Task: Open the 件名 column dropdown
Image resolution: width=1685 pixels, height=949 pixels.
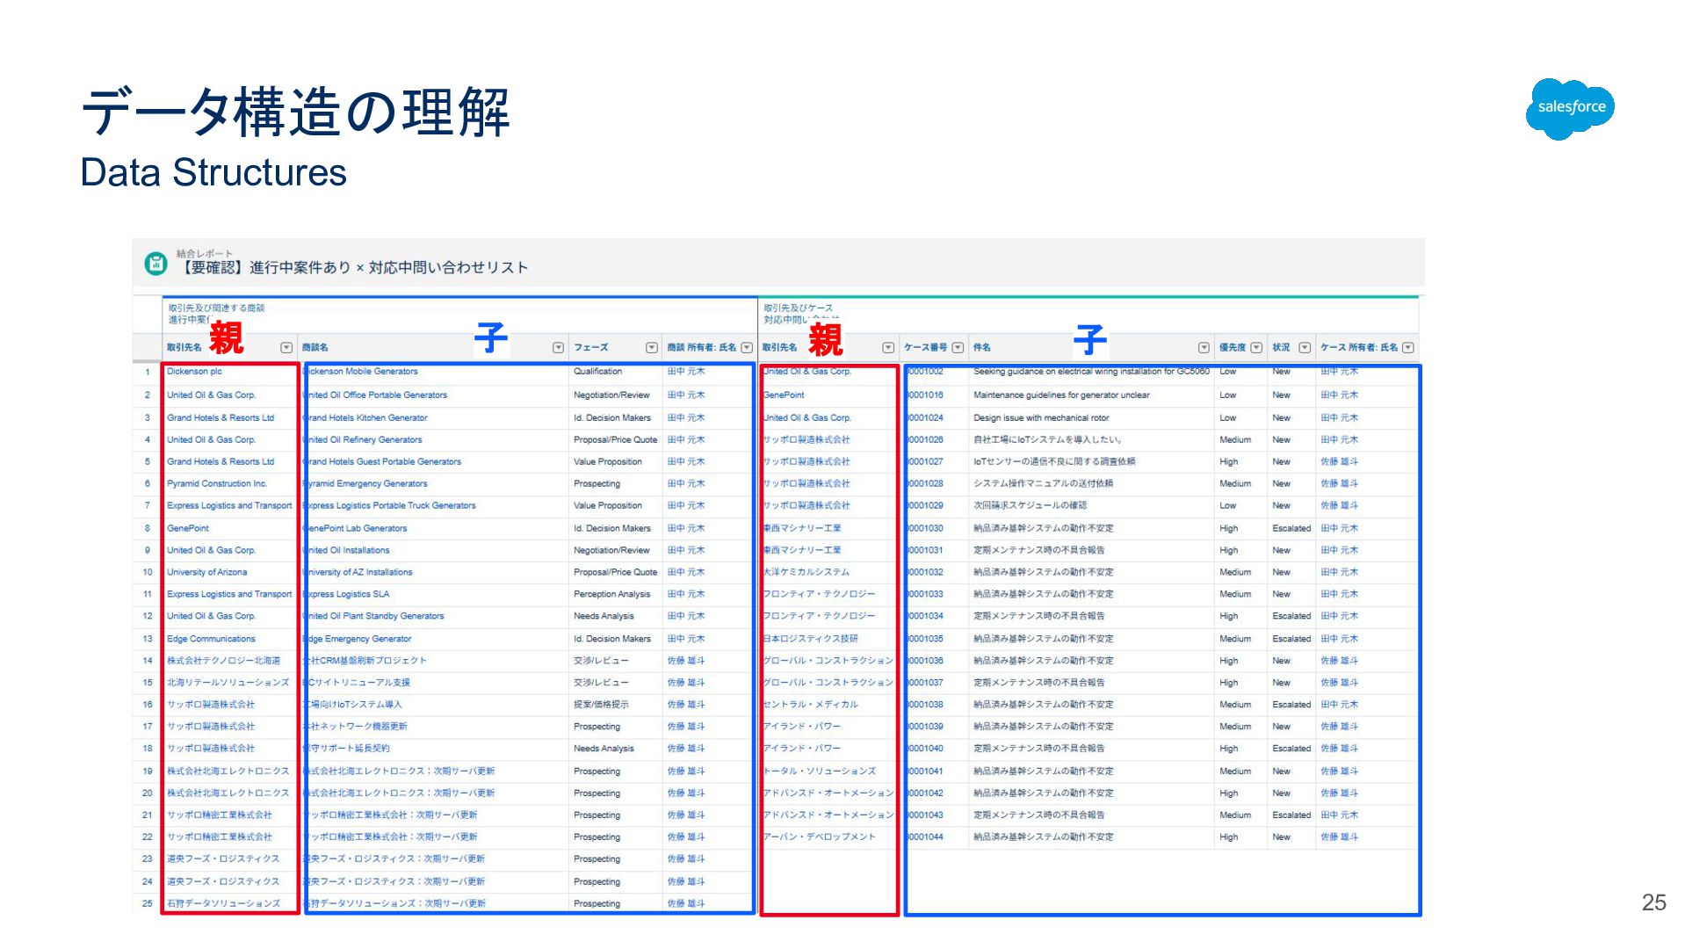Action: click(x=1204, y=348)
